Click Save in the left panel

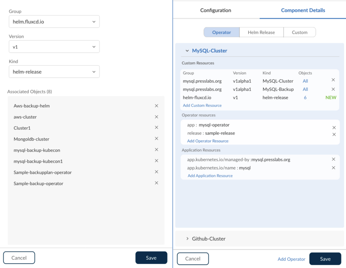coord(151,258)
